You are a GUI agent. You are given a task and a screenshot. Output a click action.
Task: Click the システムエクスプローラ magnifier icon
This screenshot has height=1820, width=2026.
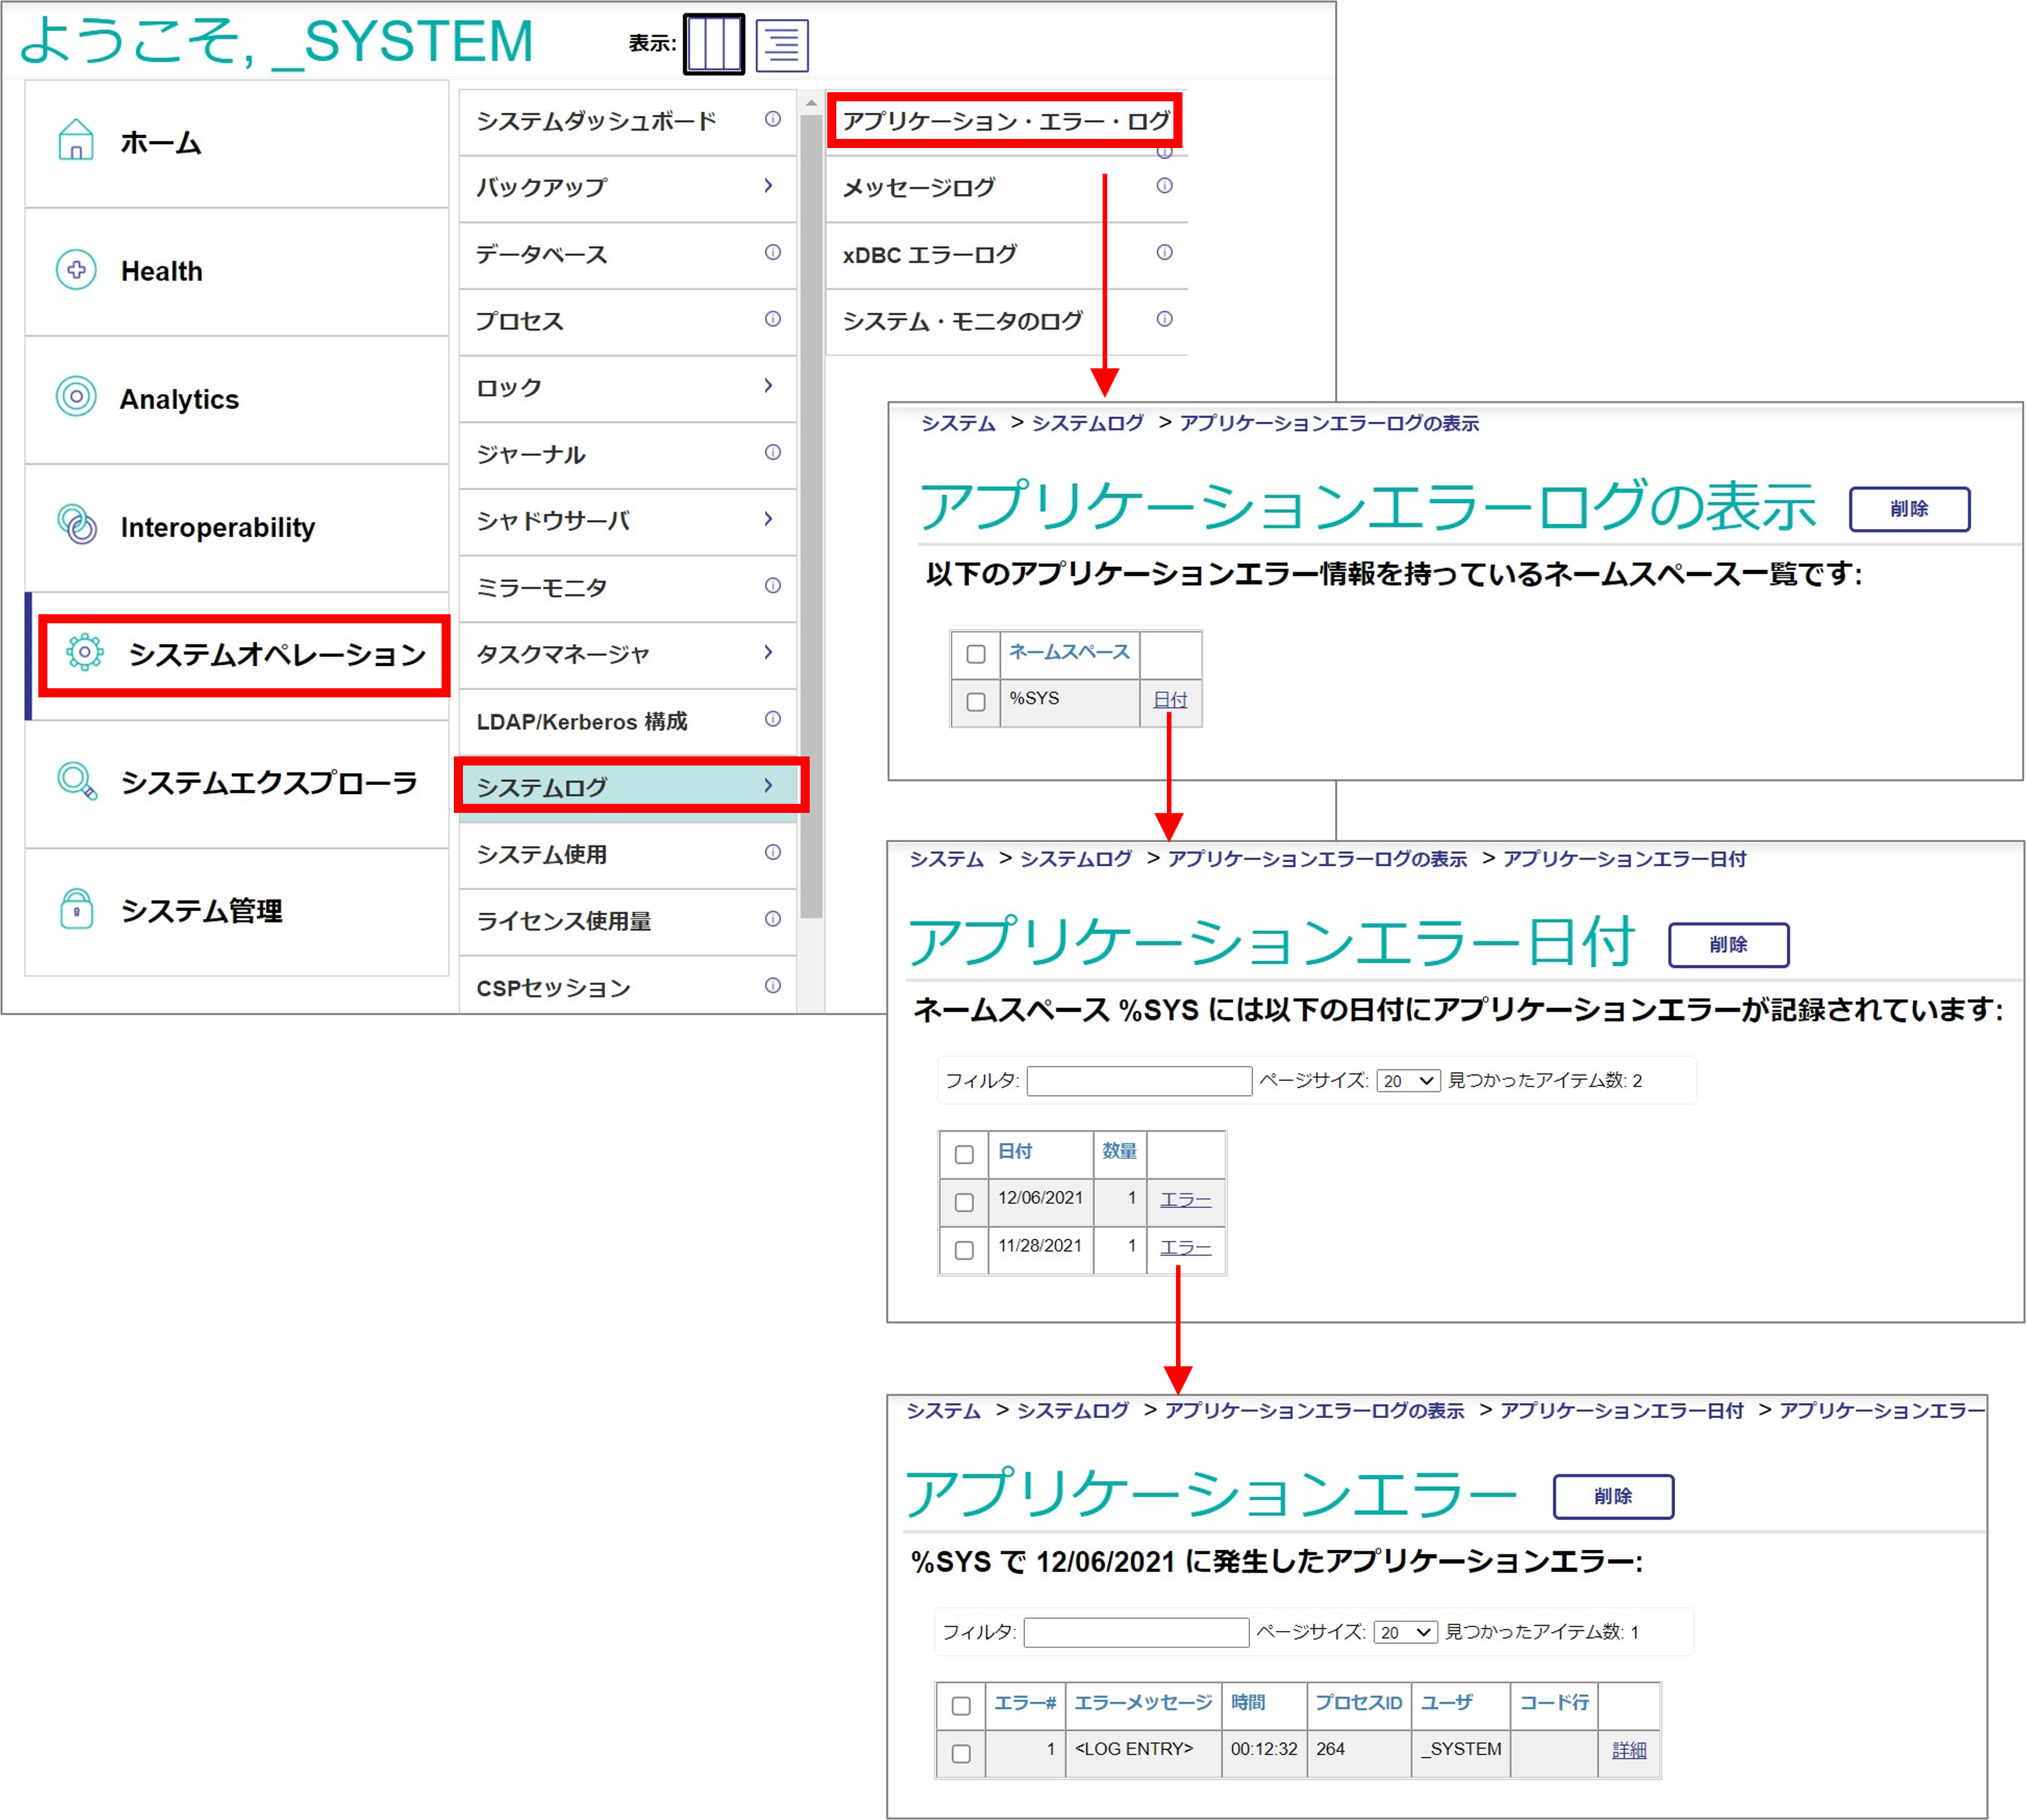77,781
